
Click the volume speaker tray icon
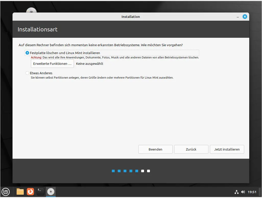(243, 192)
